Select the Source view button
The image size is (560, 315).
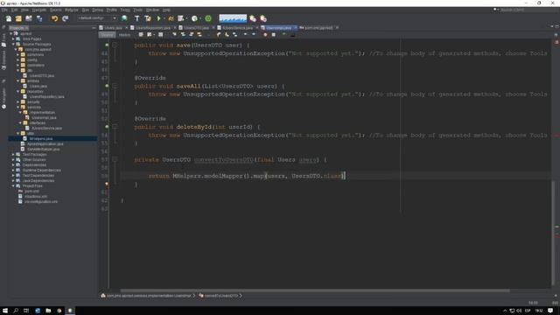(107, 35)
